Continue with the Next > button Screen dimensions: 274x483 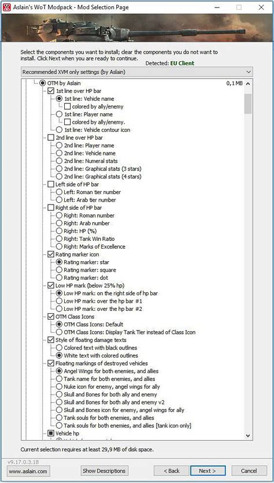pyautogui.click(x=208, y=471)
